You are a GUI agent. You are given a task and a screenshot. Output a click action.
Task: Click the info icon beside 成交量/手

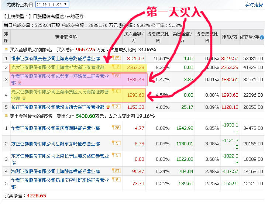262,37
